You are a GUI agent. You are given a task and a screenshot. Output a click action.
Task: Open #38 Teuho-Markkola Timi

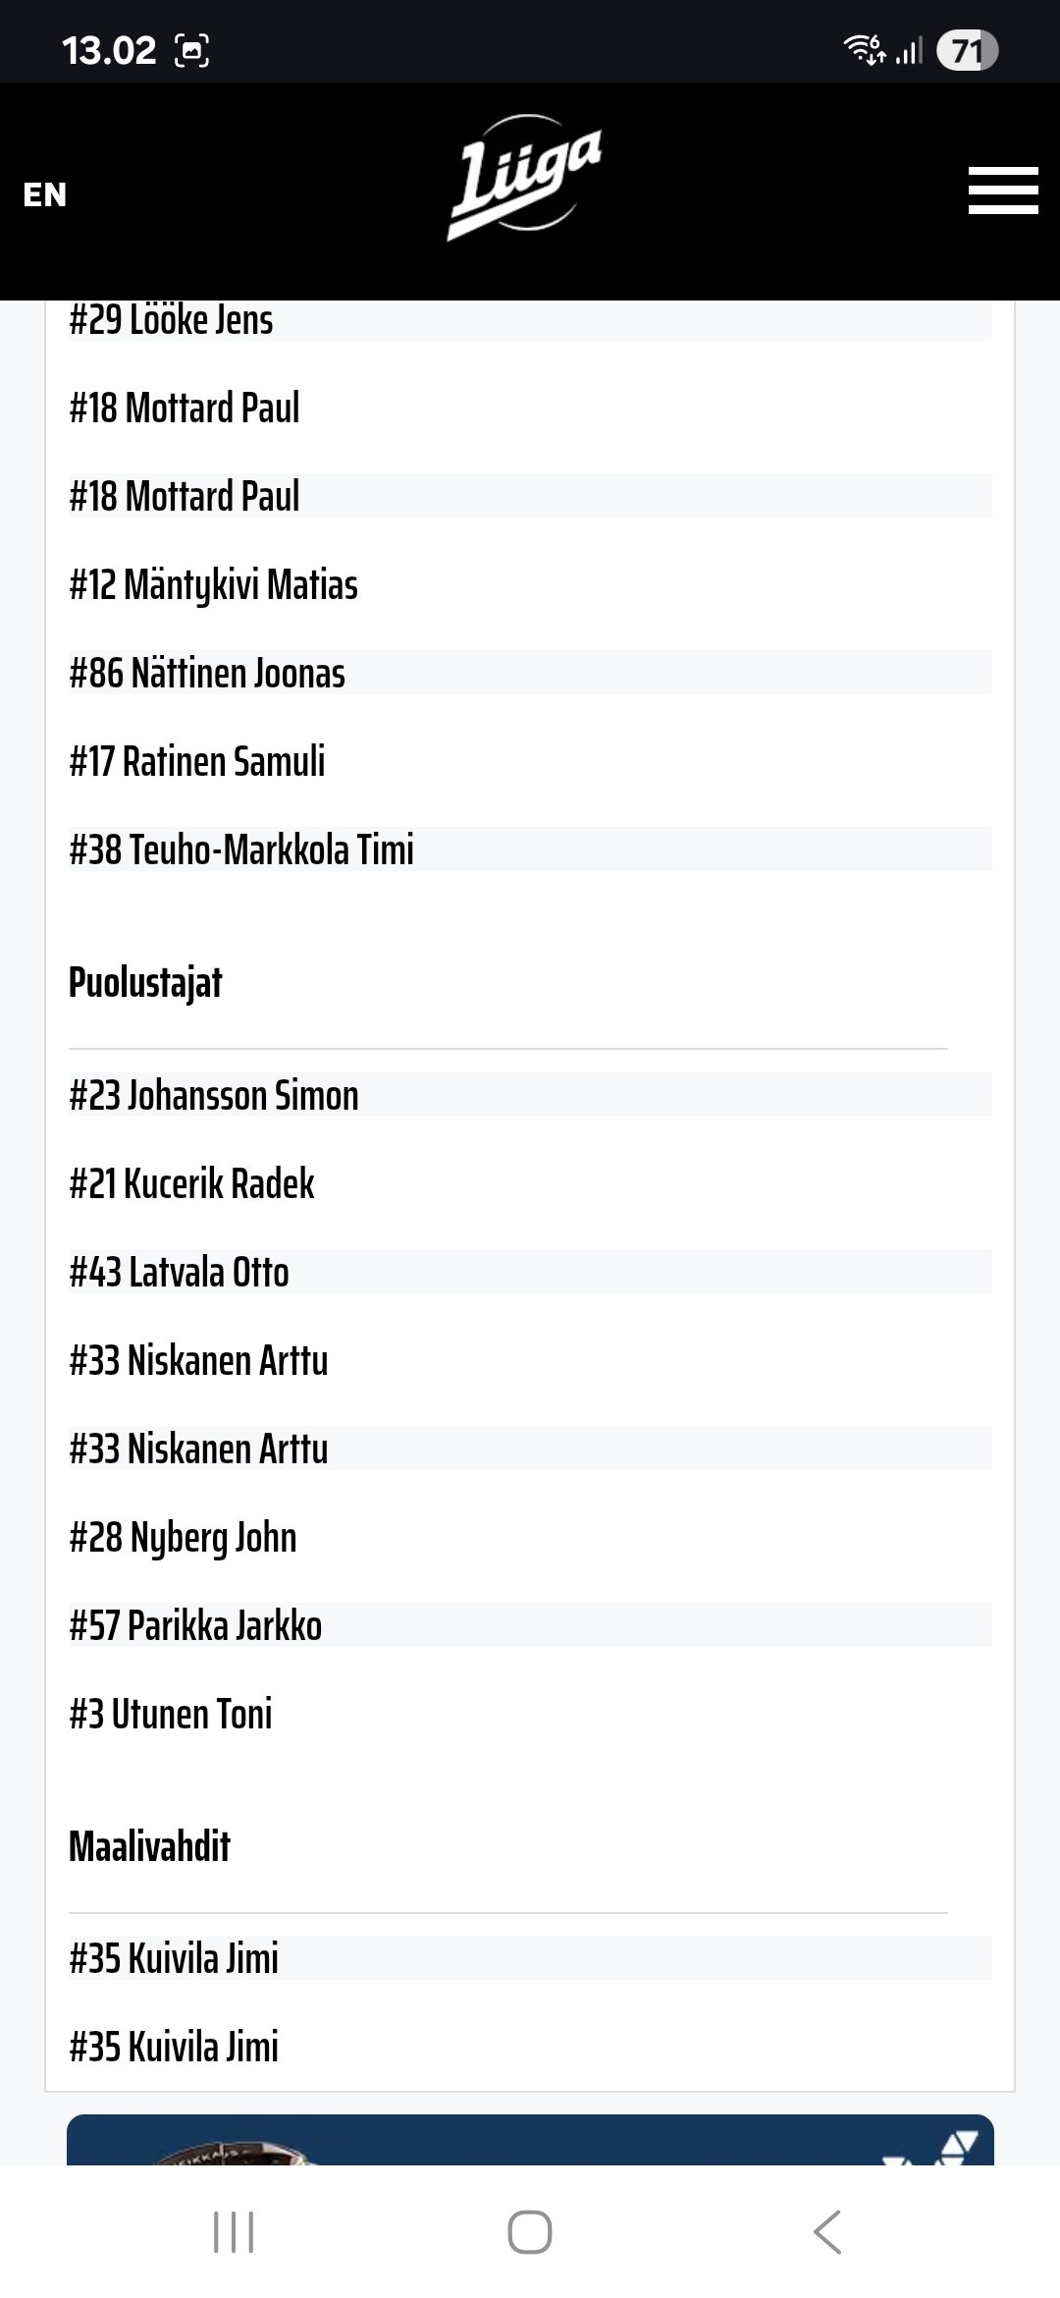click(241, 850)
